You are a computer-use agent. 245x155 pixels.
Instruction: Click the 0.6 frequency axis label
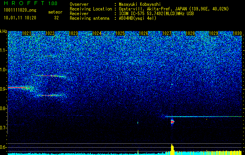(3, 147)
